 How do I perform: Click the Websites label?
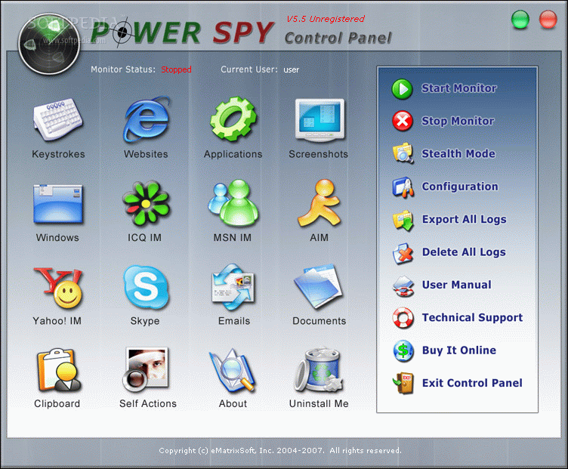pos(146,154)
